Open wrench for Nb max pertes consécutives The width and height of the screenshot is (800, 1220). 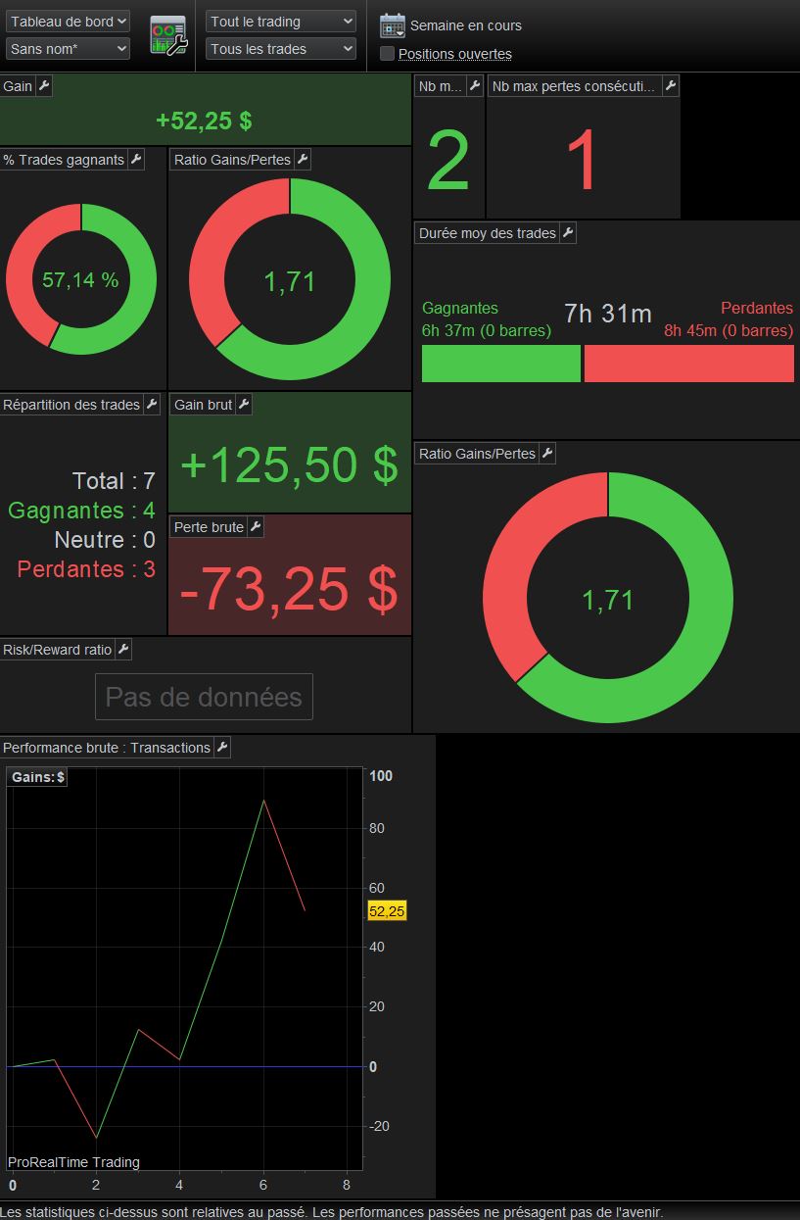pyautogui.click(x=671, y=86)
